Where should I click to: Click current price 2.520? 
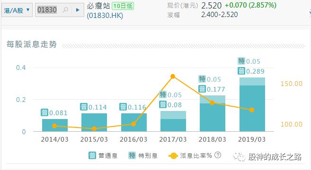click(211, 6)
